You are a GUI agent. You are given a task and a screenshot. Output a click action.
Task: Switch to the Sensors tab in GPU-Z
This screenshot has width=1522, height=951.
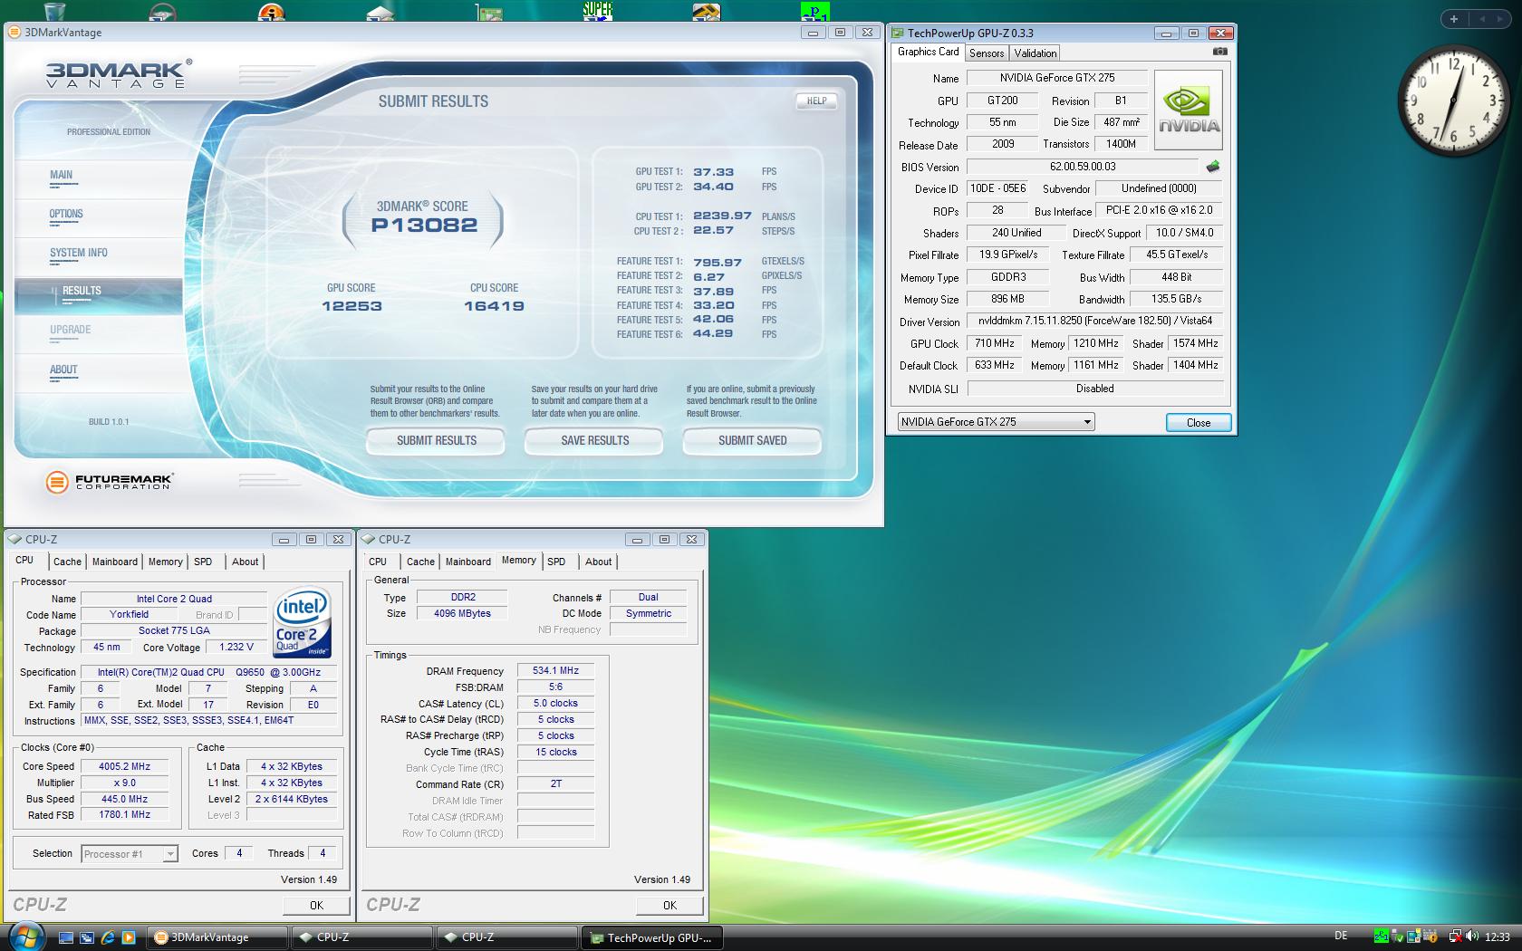pos(986,53)
